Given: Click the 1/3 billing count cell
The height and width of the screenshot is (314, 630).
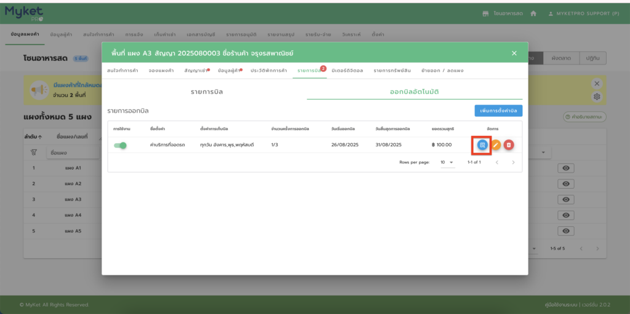Looking at the screenshot, I should point(274,144).
